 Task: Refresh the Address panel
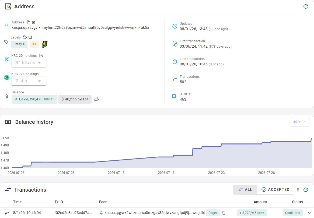click(x=306, y=6)
